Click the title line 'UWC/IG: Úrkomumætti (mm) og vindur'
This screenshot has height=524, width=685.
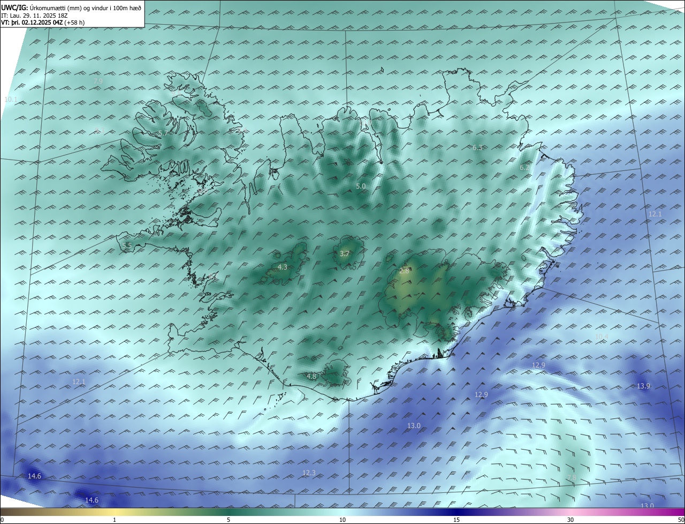click(72, 8)
